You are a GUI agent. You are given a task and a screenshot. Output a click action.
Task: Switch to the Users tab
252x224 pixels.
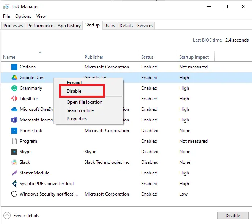[x=110, y=26]
